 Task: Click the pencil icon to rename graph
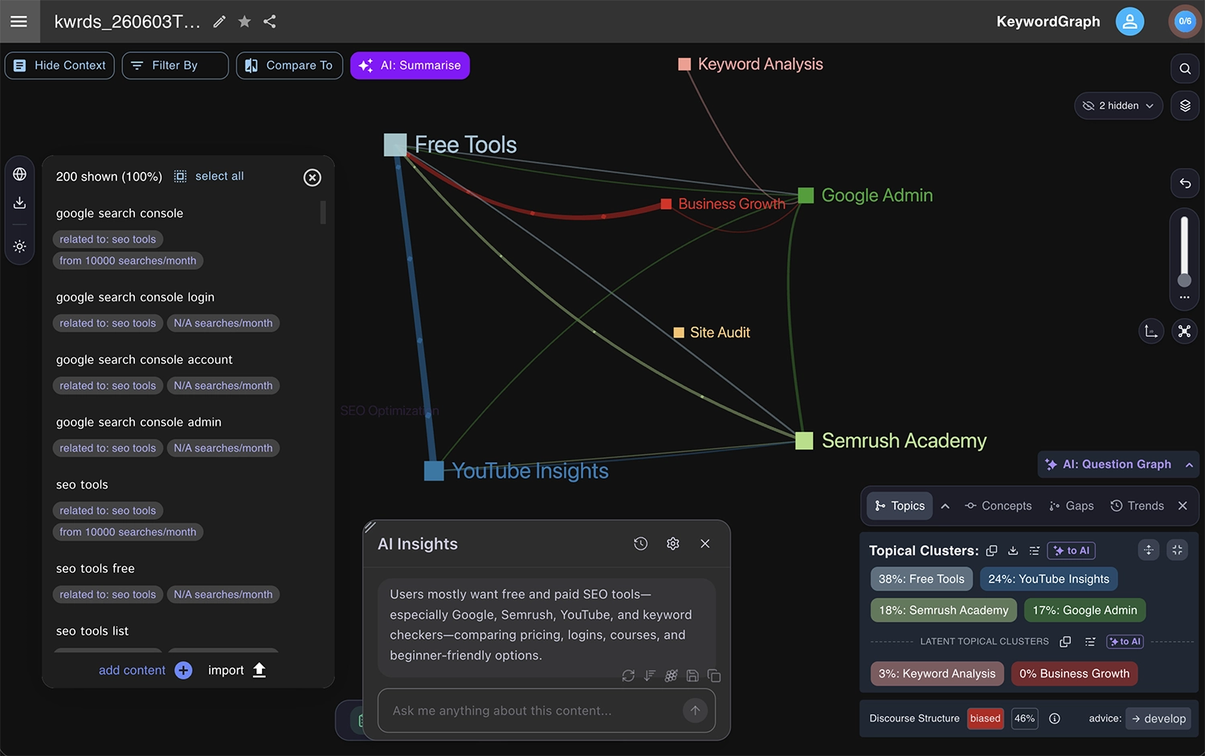[219, 22]
